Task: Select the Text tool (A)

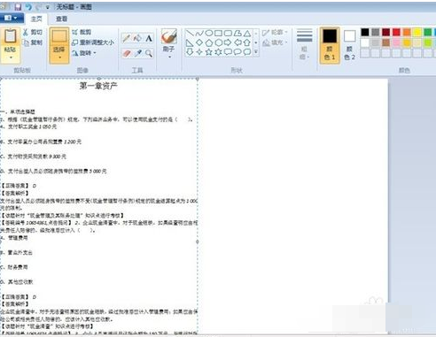Action: 149,38
